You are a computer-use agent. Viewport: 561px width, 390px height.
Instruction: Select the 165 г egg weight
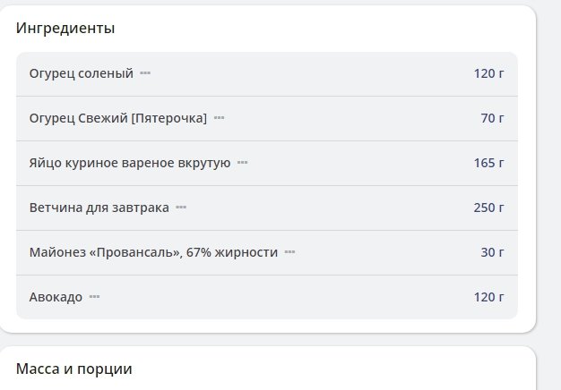(488, 163)
